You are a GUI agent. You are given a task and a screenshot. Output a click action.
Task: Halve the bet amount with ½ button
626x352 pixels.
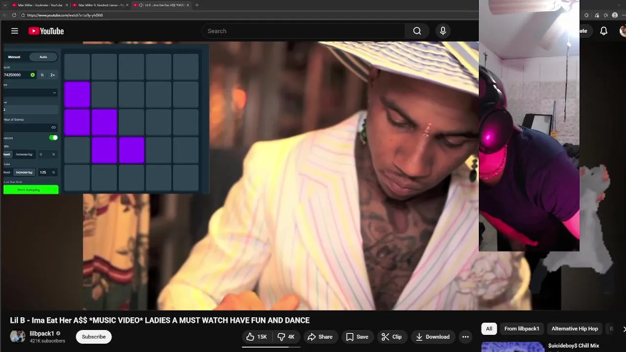(x=42, y=75)
